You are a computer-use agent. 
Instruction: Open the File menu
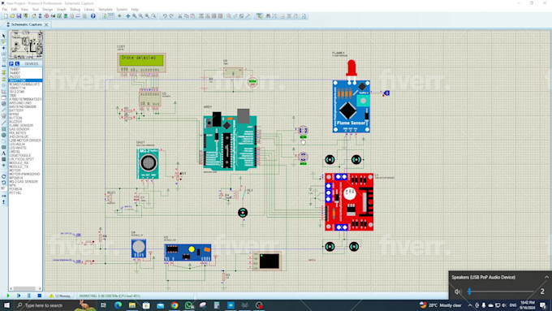5,10
